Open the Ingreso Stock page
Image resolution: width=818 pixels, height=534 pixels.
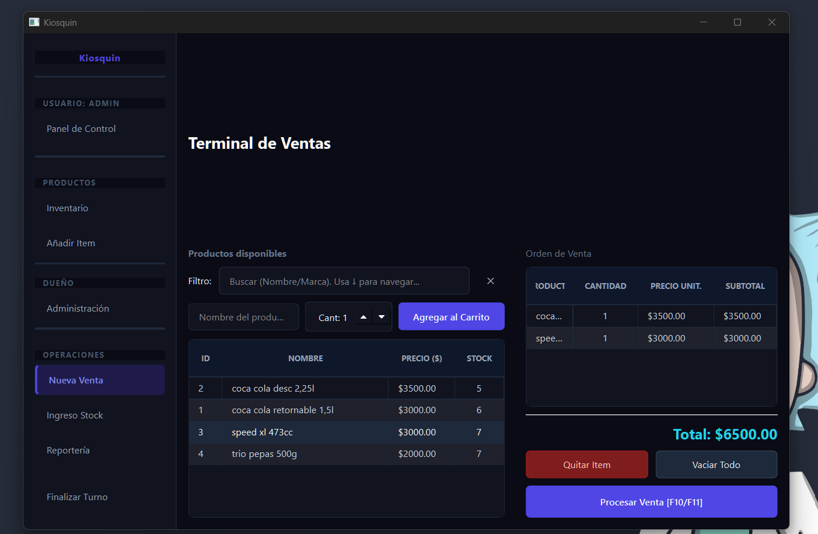75,415
